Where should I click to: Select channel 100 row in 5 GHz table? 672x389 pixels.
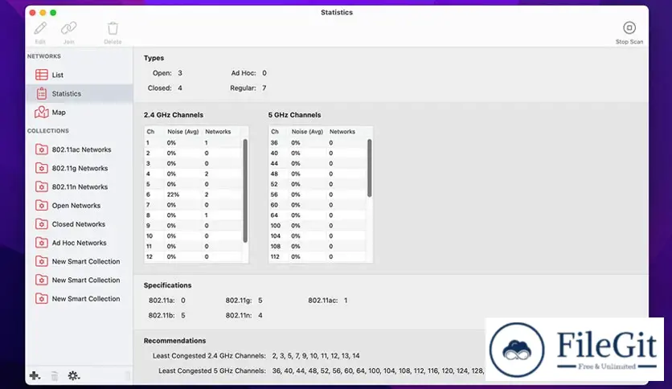click(318, 225)
